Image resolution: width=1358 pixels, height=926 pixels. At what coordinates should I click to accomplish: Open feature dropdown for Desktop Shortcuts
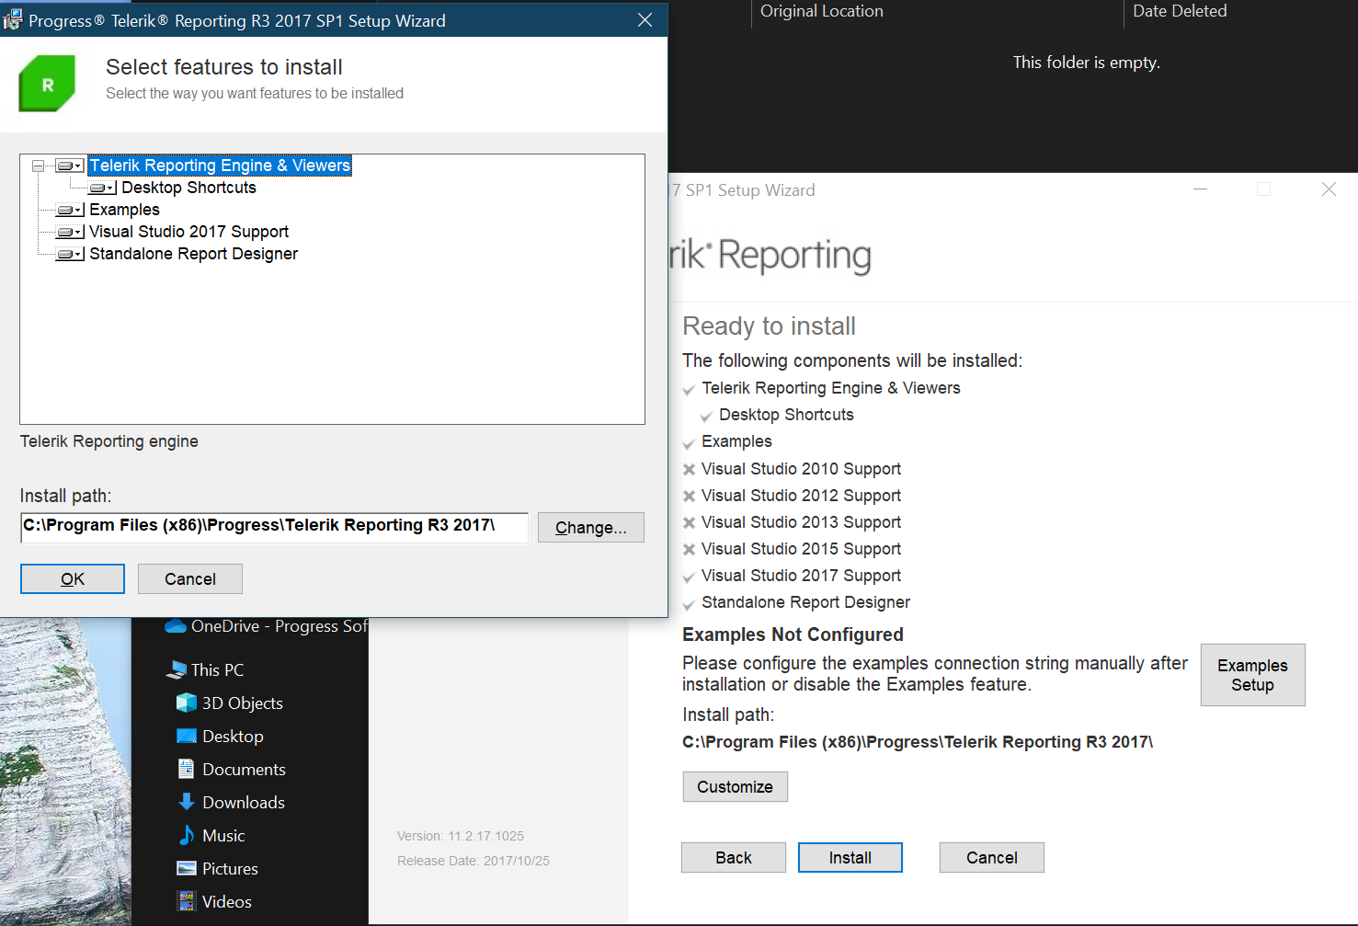(102, 188)
